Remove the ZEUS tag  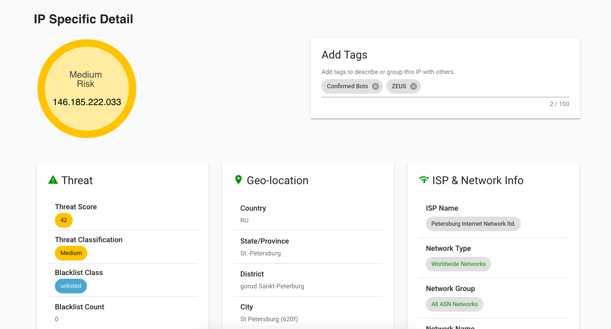413,86
